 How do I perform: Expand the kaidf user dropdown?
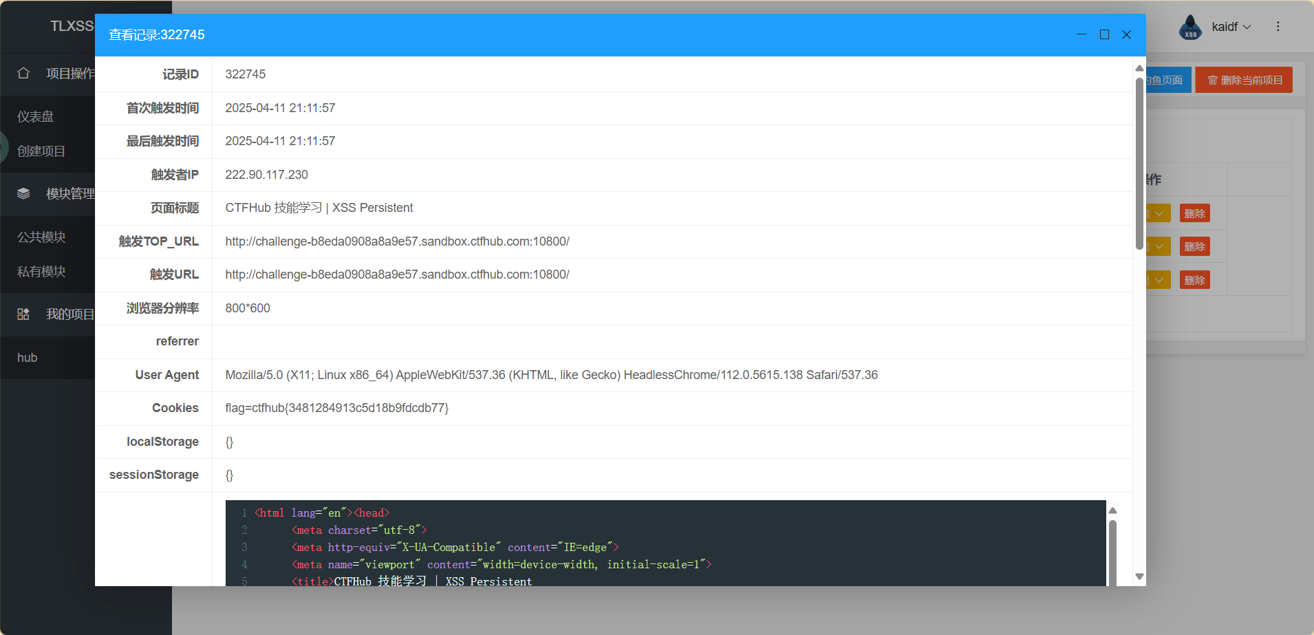click(x=1231, y=27)
